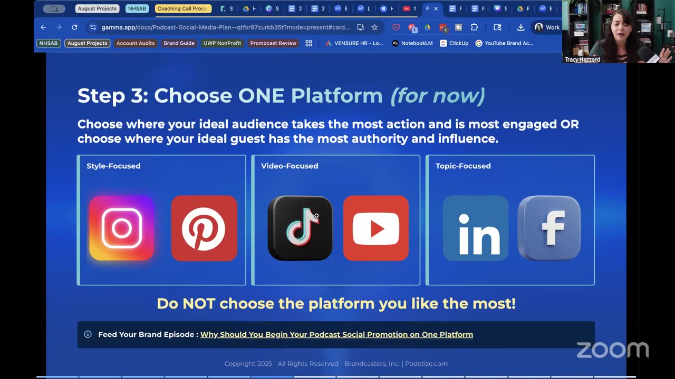The image size is (675, 379).
Task: Close the active P tab
Action: coord(436,8)
